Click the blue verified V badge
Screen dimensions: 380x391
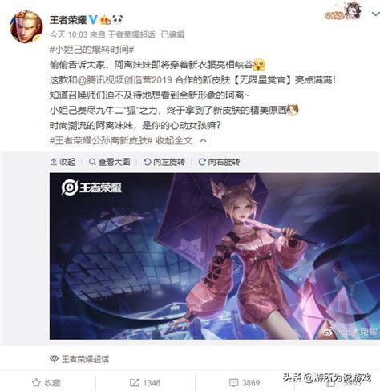point(93,20)
